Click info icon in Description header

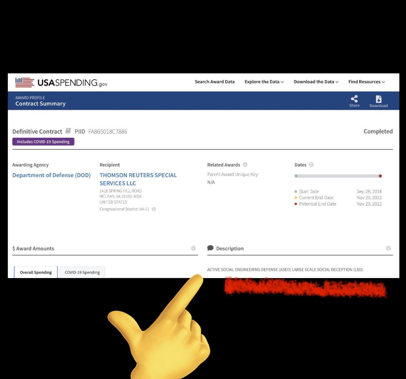(x=388, y=248)
